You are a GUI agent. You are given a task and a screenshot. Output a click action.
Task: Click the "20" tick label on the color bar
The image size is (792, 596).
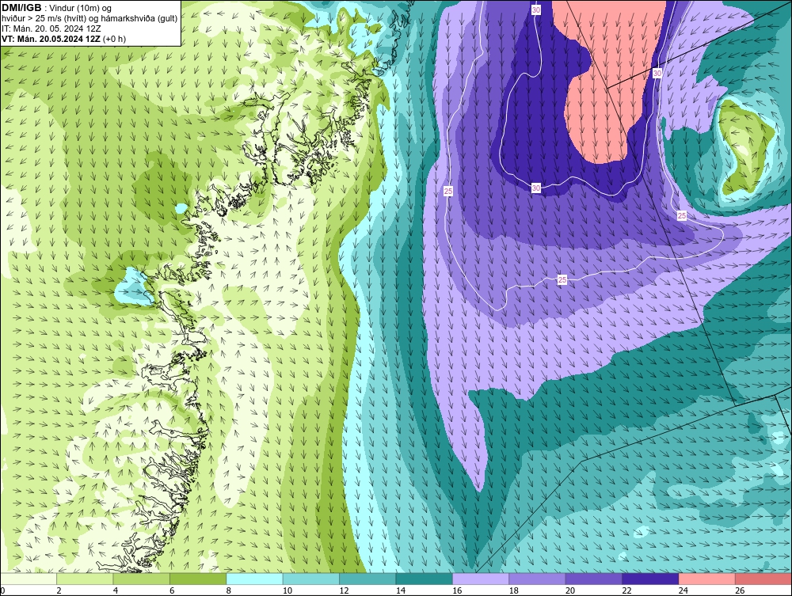coord(570,590)
